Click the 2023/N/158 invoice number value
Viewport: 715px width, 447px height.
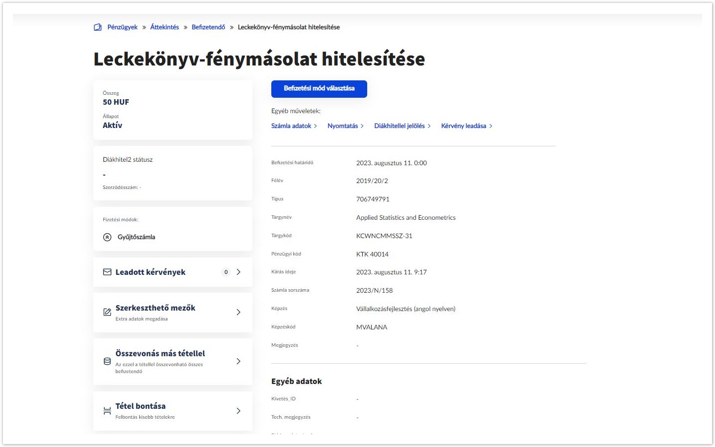374,290
